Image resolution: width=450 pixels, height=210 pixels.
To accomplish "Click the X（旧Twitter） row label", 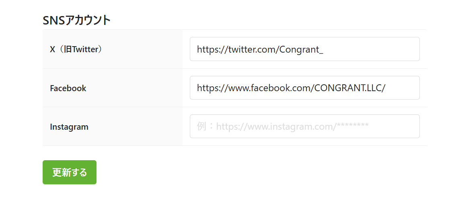I will pyautogui.click(x=76, y=49).
